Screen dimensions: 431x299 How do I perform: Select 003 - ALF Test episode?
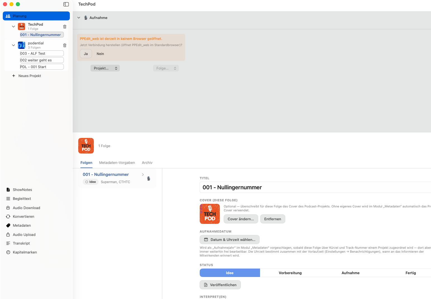coord(42,53)
